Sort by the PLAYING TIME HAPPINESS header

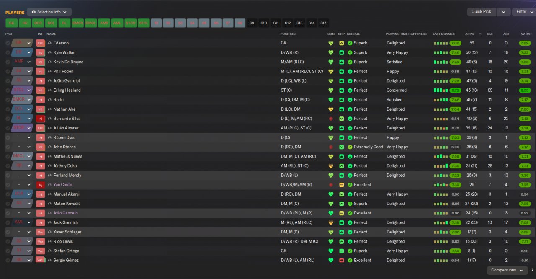[406, 34]
